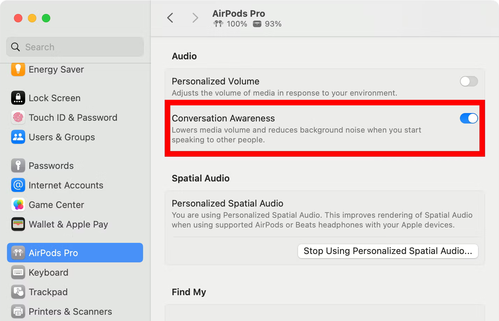Enable Personalized Volume
This screenshot has height=321, width=499.
469,81
